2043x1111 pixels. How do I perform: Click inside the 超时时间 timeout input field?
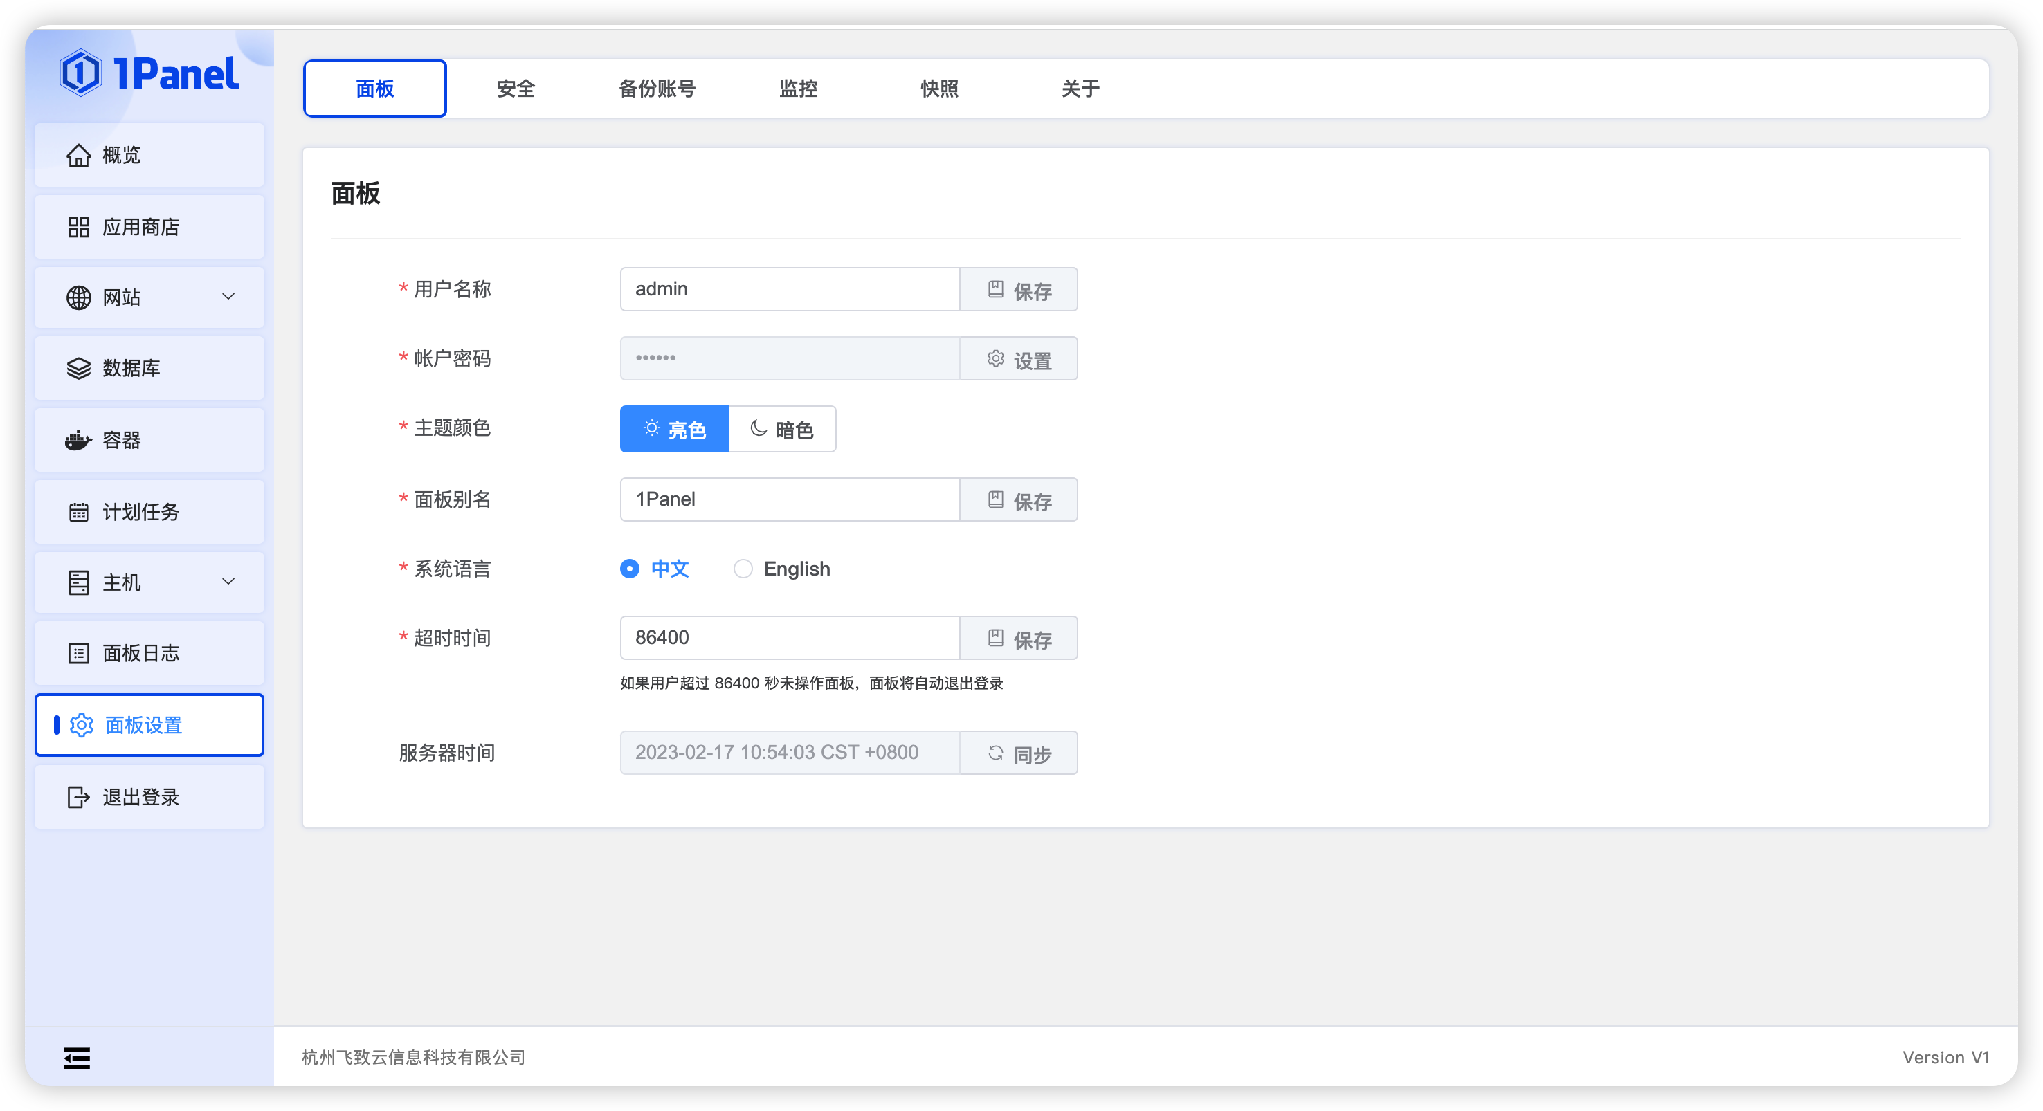789,636
